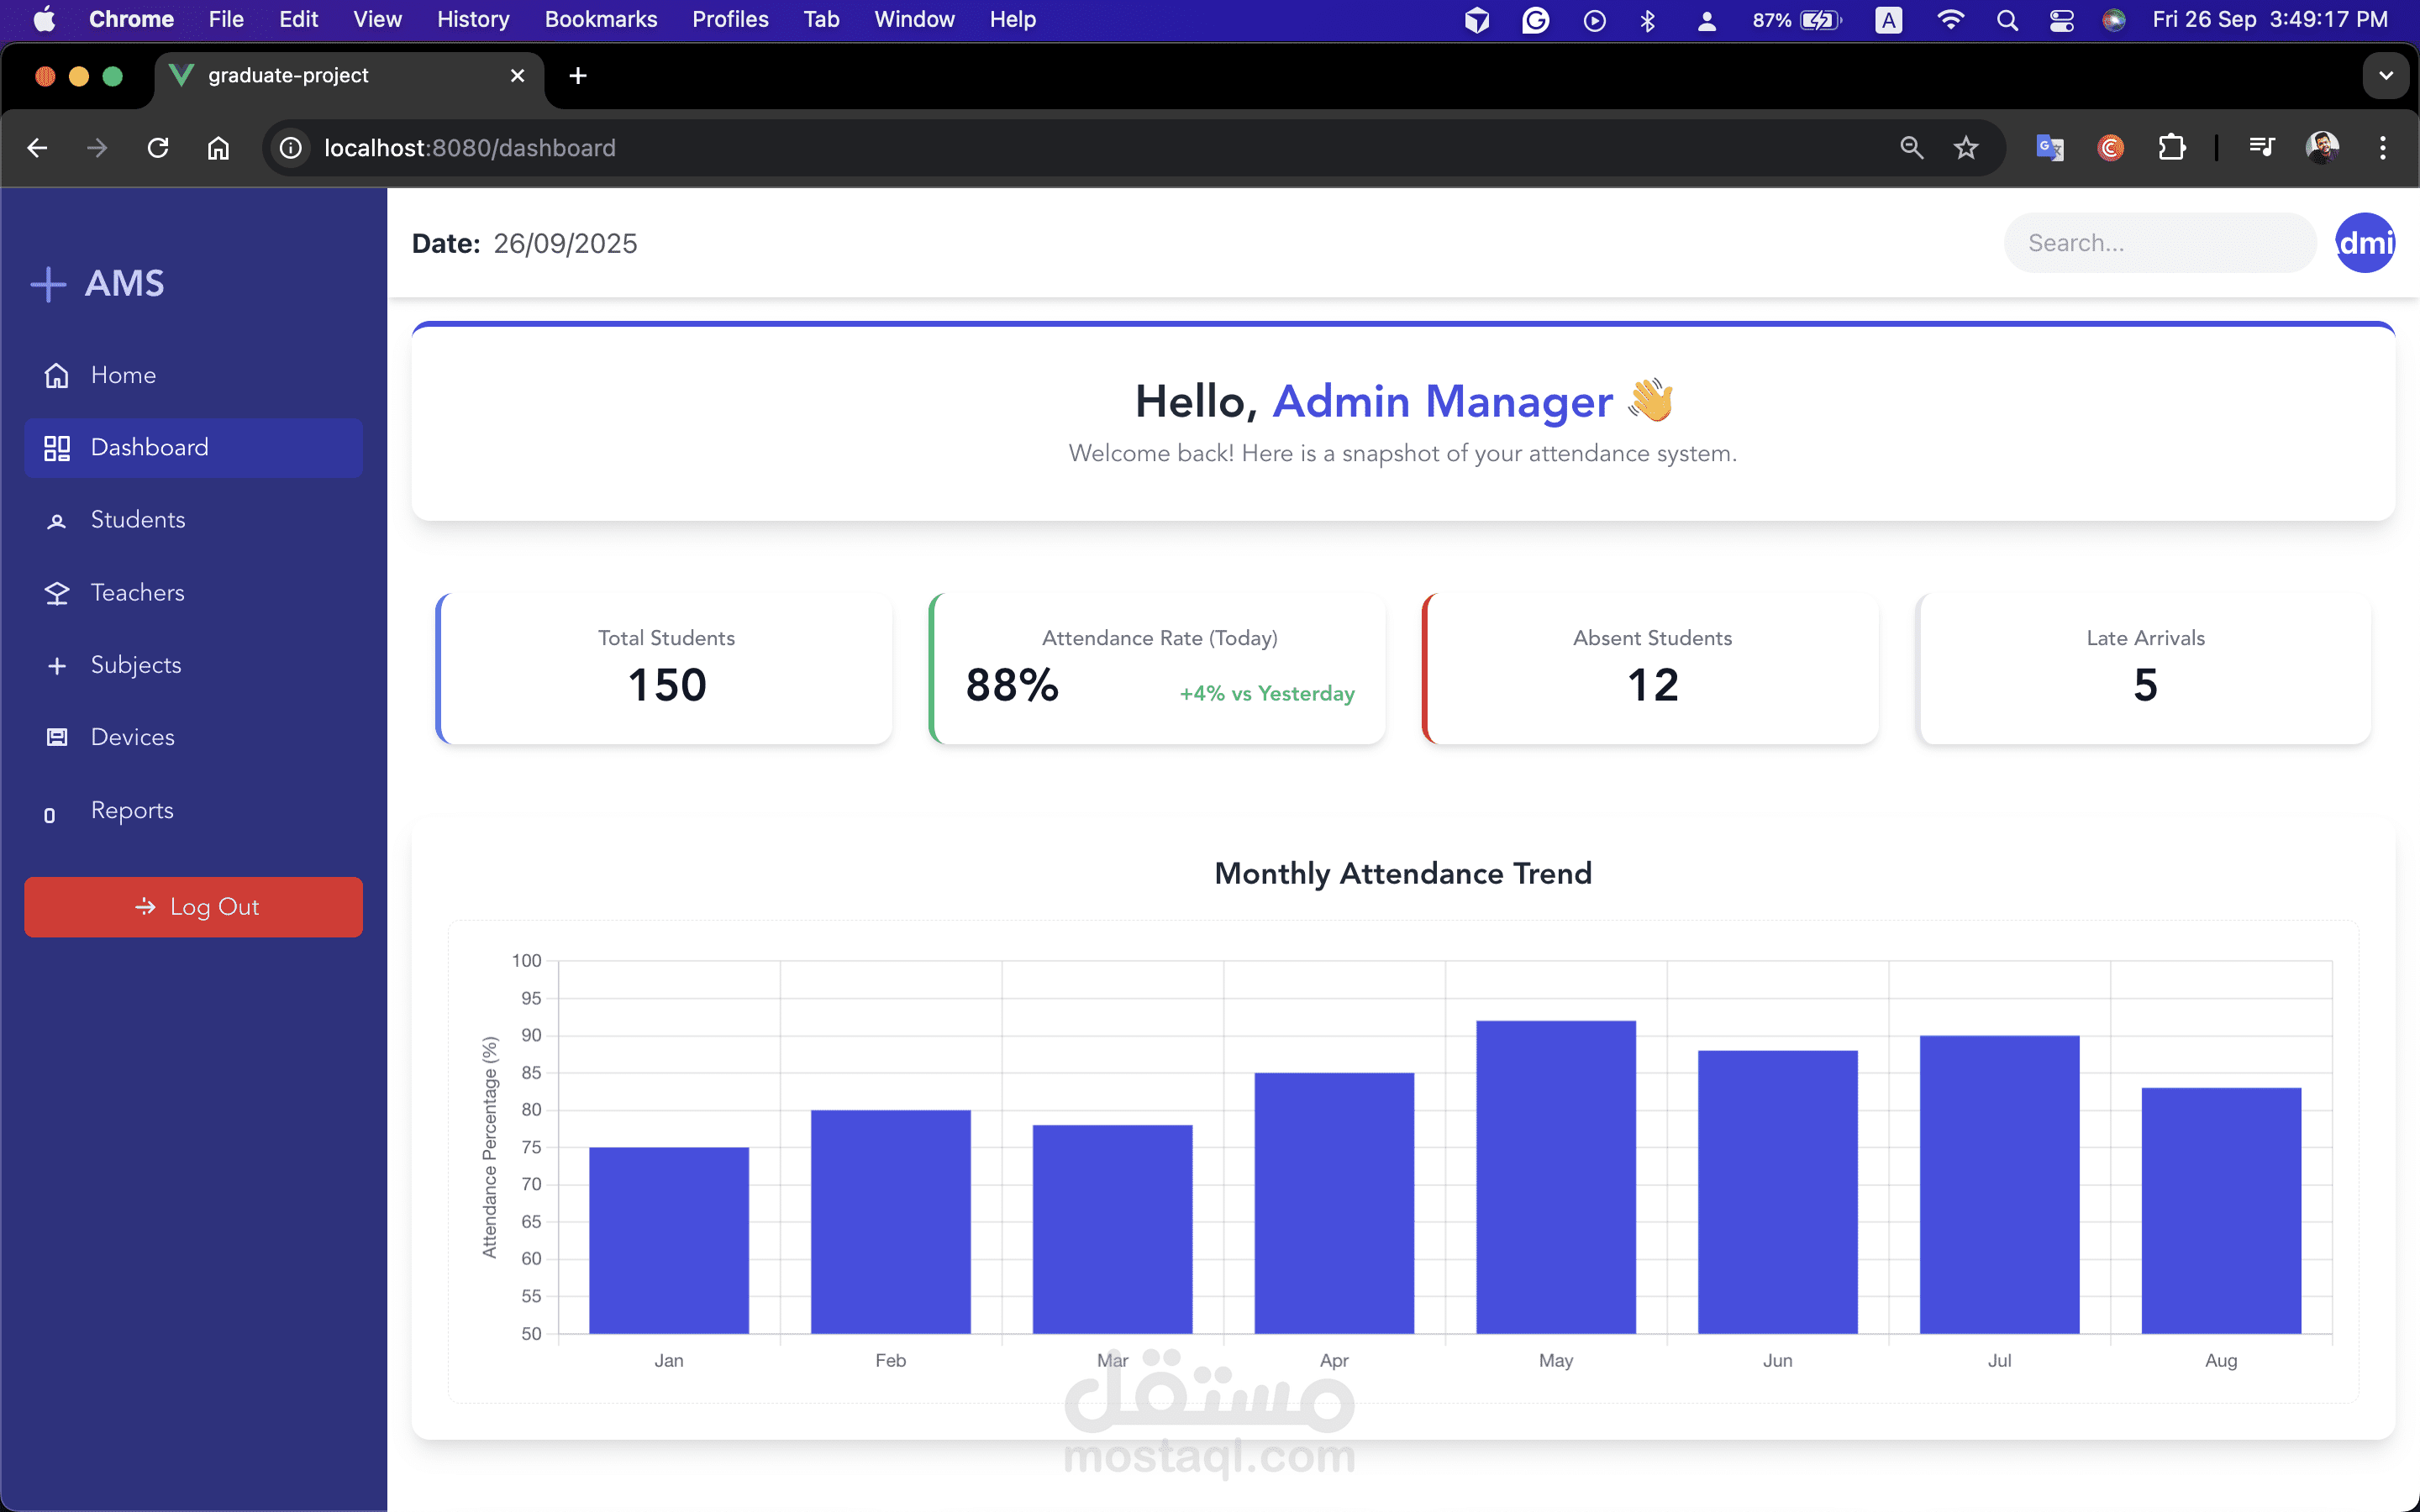The image size is (2420, 1512).
Task: Click the Jan bar in the attendance chart
Action: click(x=669, y=1240)
